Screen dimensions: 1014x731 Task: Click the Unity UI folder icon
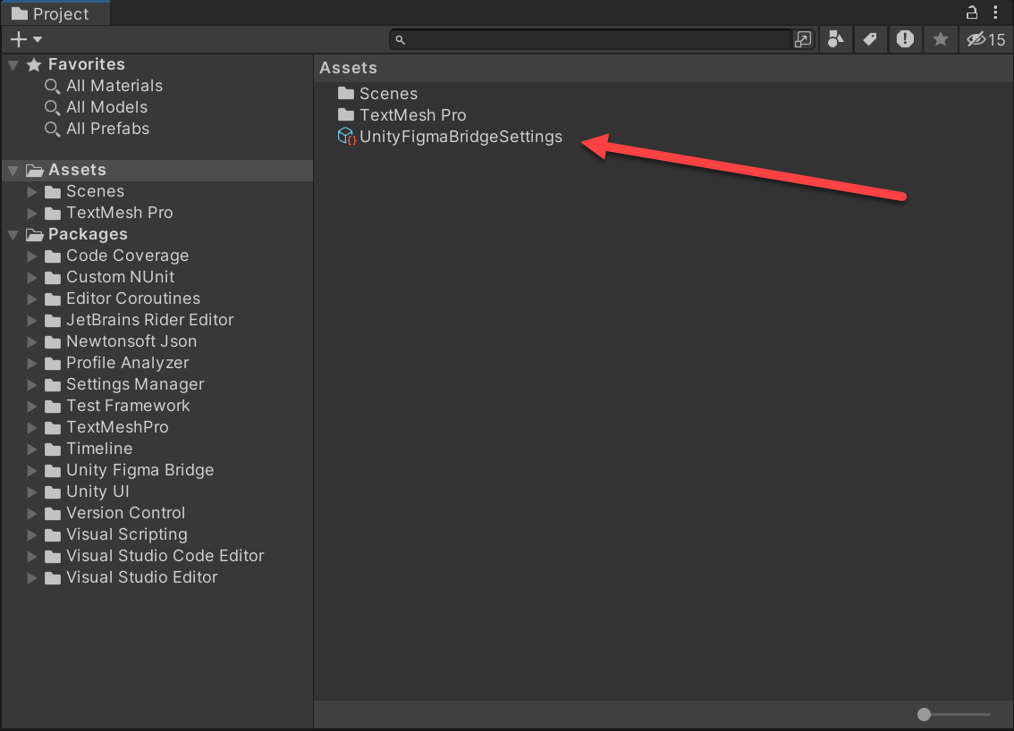pos(53,492)
